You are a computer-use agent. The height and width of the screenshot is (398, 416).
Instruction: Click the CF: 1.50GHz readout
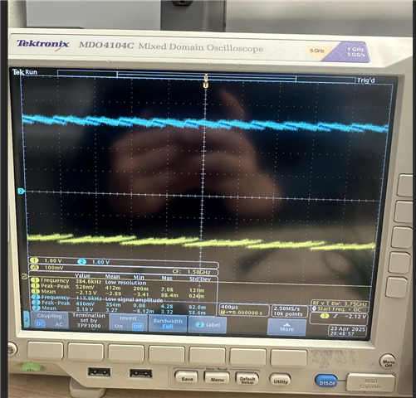pyautogui.click(x=191, y=272)
